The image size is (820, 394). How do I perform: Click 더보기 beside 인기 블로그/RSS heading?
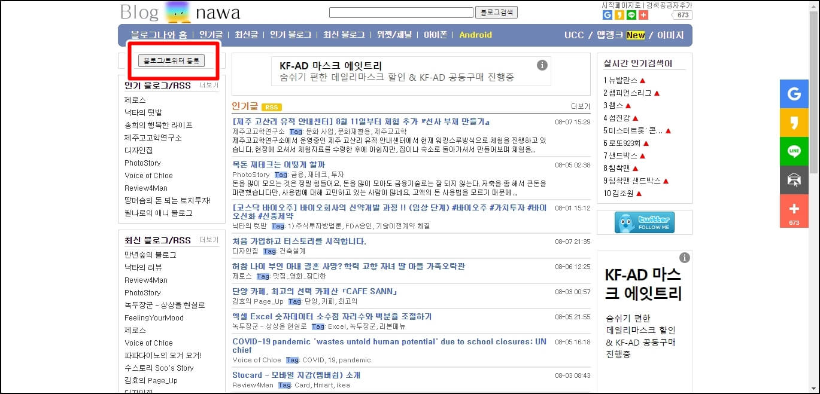209,85
